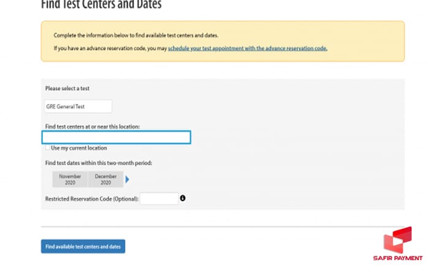
Task: Click the 'Please select a test' label
Action: pyautogui.click(x=67, y=89)
